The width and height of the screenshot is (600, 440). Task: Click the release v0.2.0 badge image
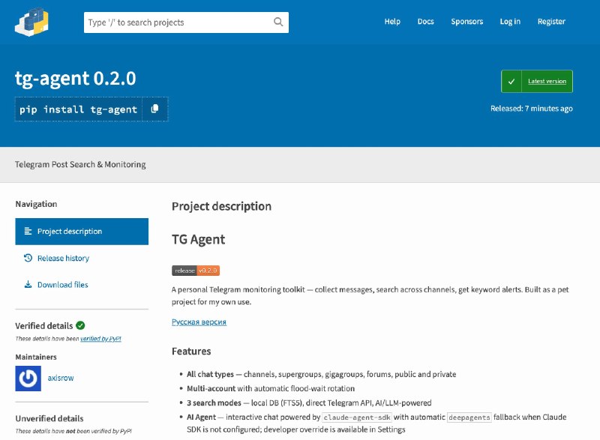195,270
